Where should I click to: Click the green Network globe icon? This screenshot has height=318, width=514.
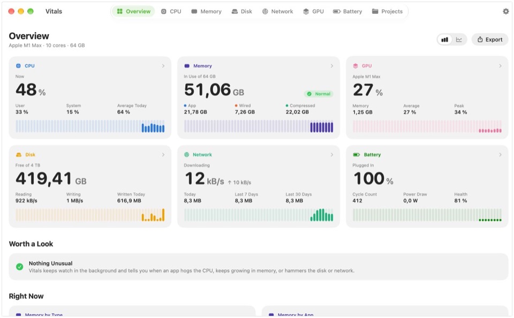(186, 155)
